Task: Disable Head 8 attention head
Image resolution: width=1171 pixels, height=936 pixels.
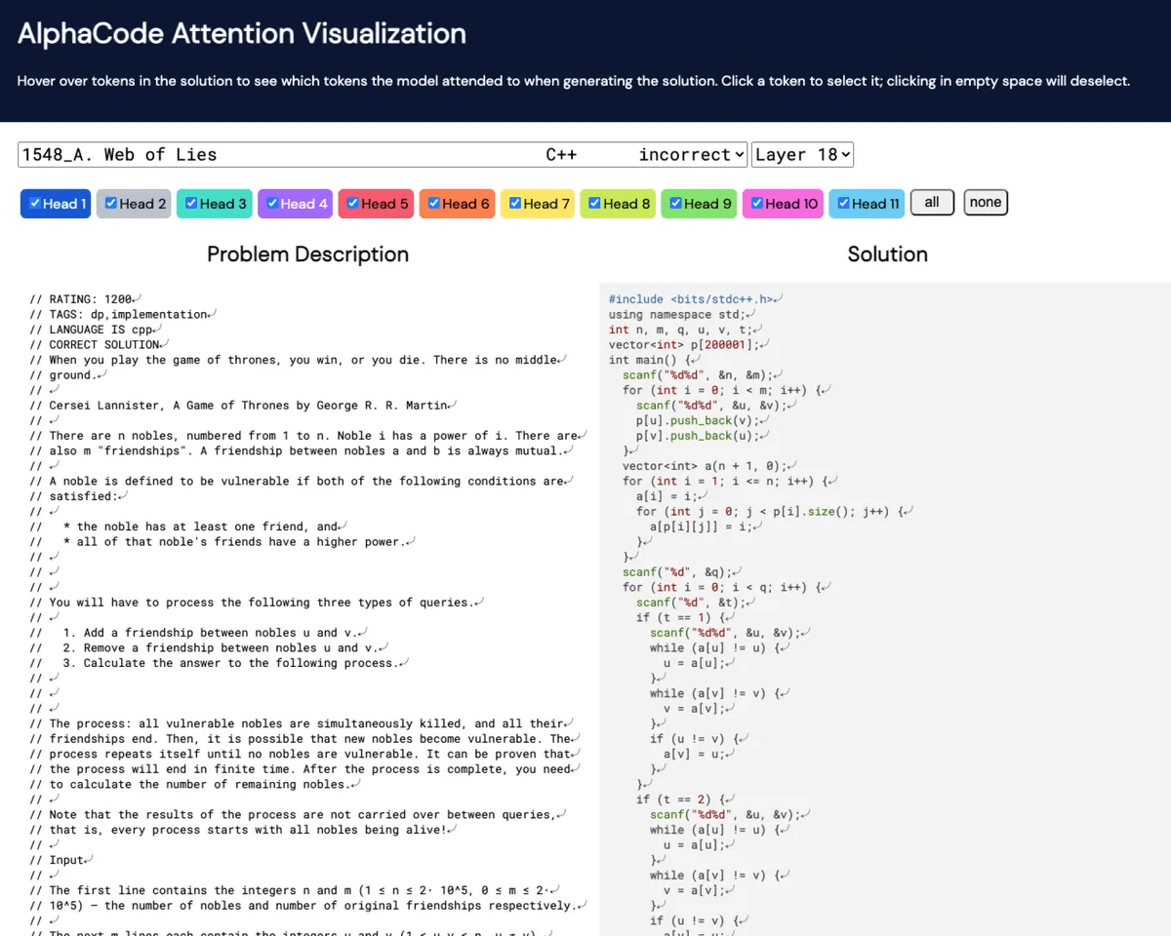Action: pyautogui.click(x=595, y=203)
